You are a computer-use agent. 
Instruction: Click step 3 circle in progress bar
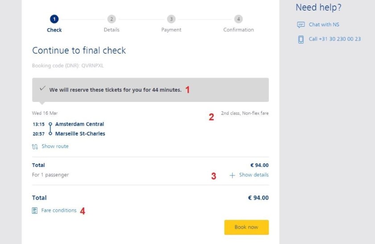[x=171, y=19]
